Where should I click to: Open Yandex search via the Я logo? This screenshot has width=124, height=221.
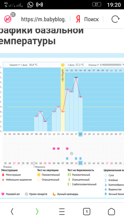click(78, 19)
